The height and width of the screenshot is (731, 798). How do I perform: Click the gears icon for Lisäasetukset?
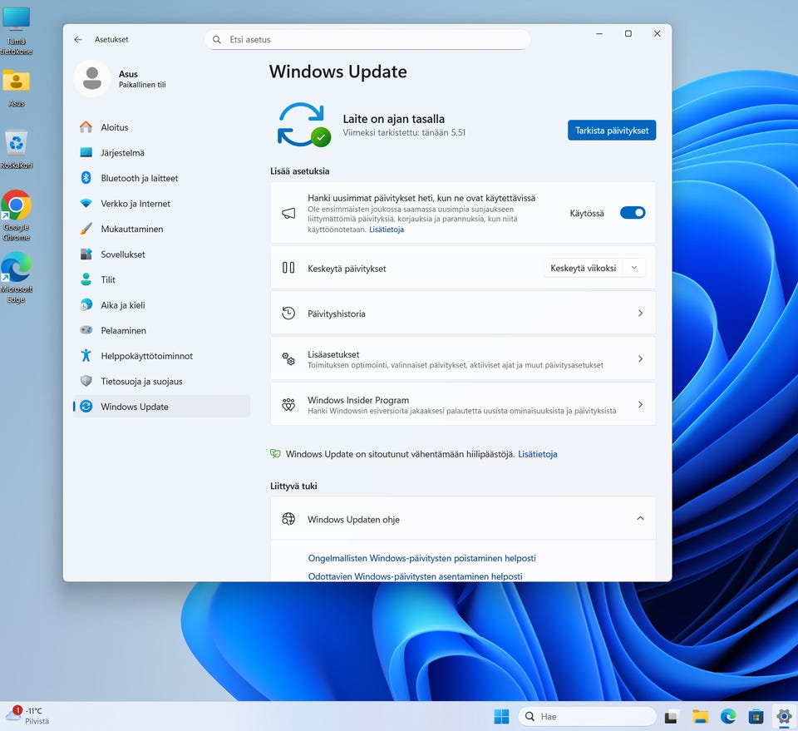coord(288,359)
